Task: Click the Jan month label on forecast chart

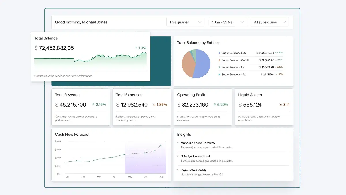Action: click(67, 177)
